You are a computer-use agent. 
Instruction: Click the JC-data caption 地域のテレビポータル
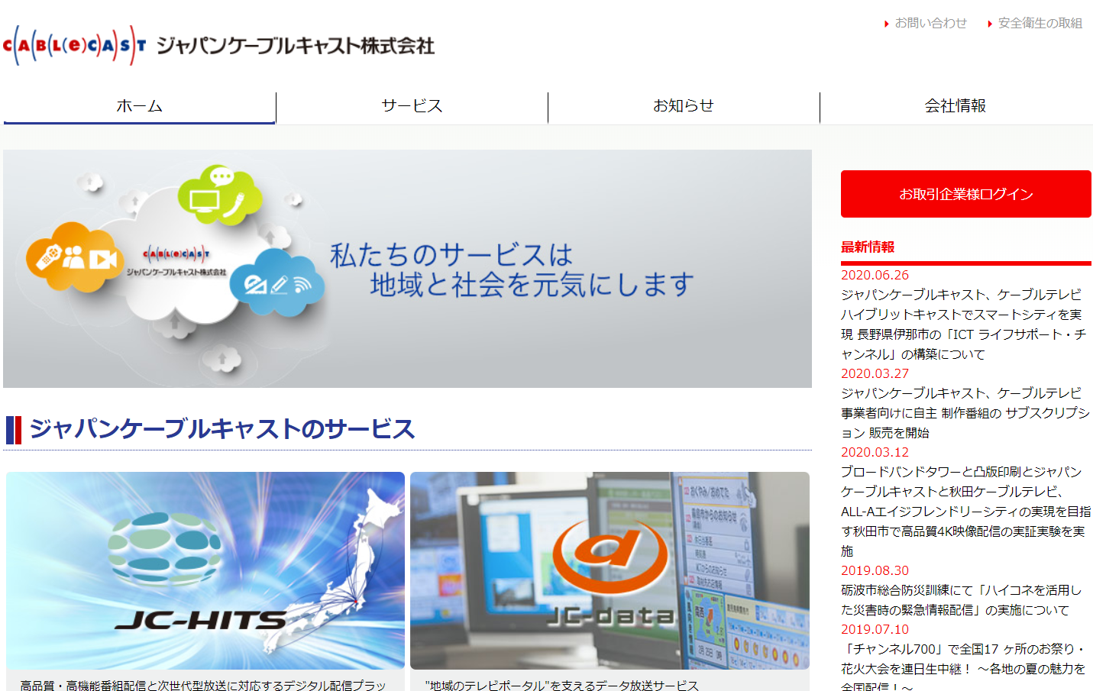coord(561,686)
